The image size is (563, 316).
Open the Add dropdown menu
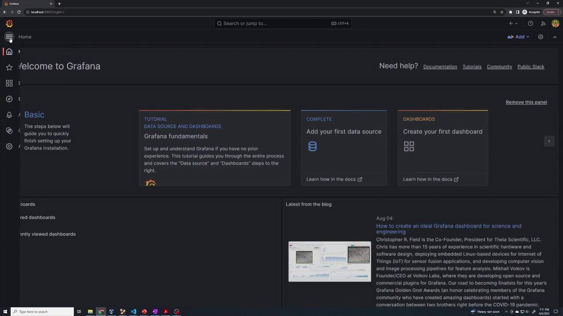click(x=519, y=37)
